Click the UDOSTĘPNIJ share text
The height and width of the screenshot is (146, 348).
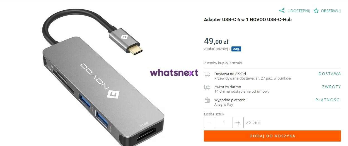[299, 11]
